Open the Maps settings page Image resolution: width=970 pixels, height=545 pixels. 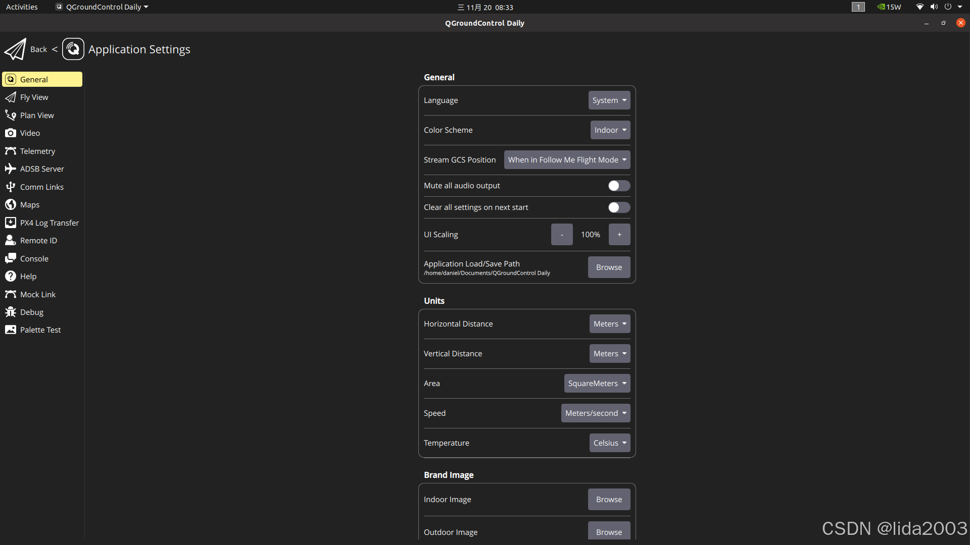pos(42,204)
